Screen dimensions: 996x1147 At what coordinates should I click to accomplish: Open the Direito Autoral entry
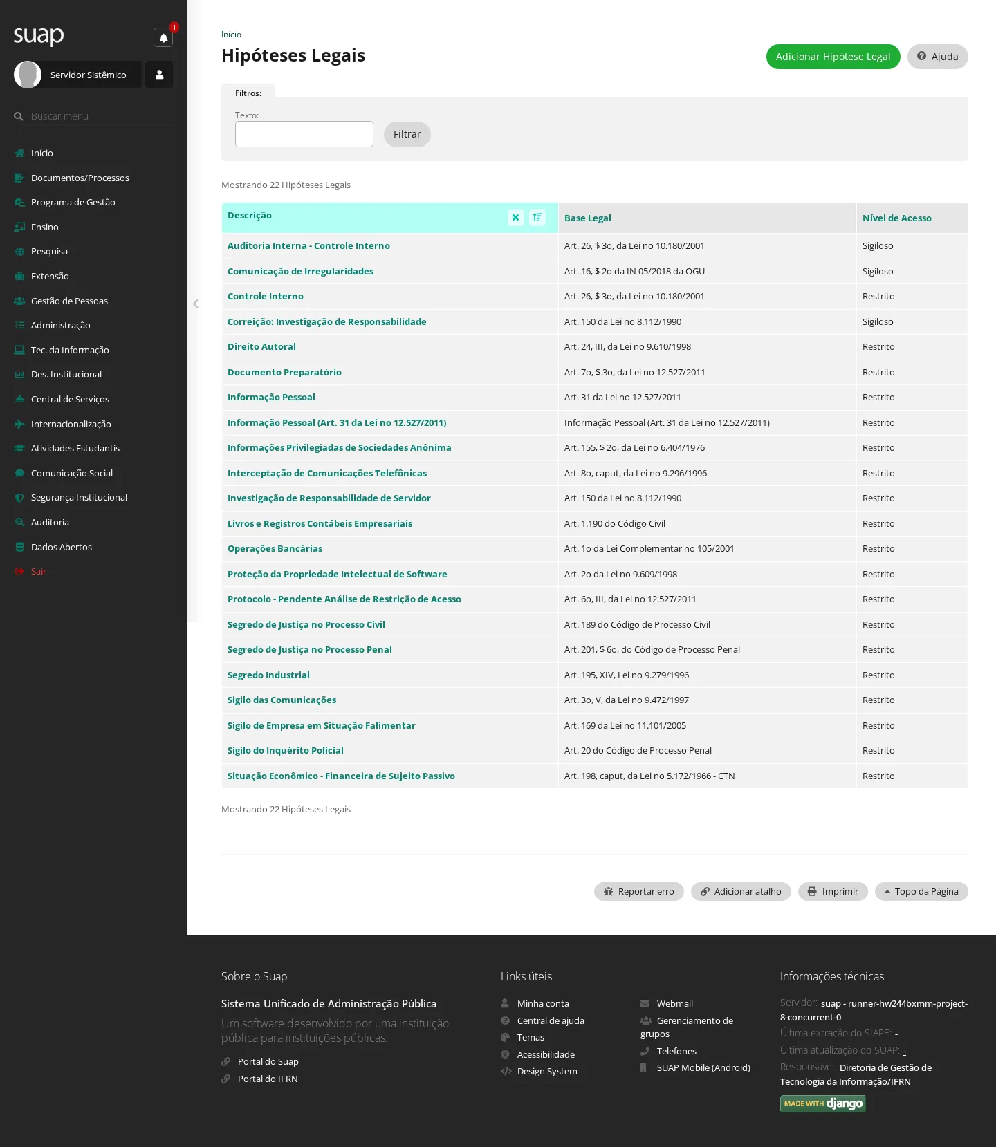click(x=261, y=346)
